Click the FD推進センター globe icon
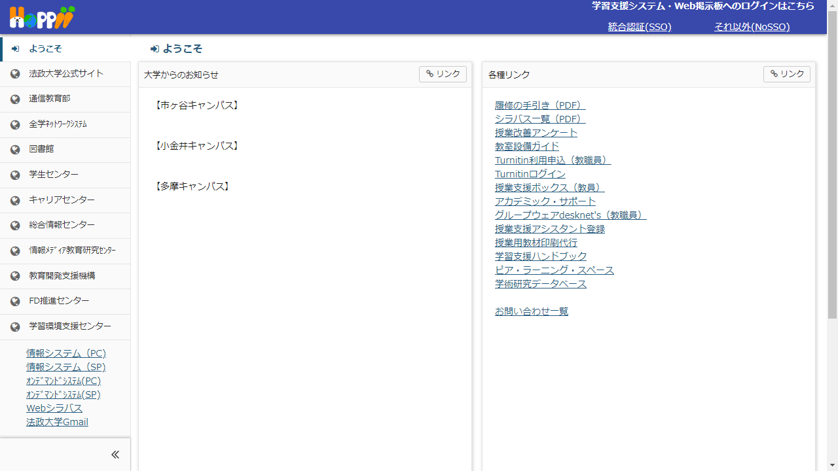Screen dimensions: 838x471 tap(14, 301)
